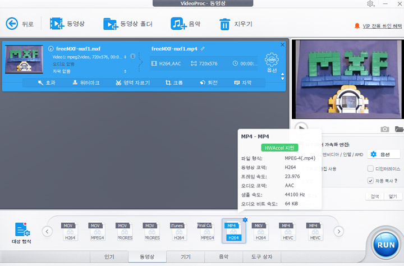Open 회전 rotate tool
The image size is (404, 266).
(x=209, y=82)
